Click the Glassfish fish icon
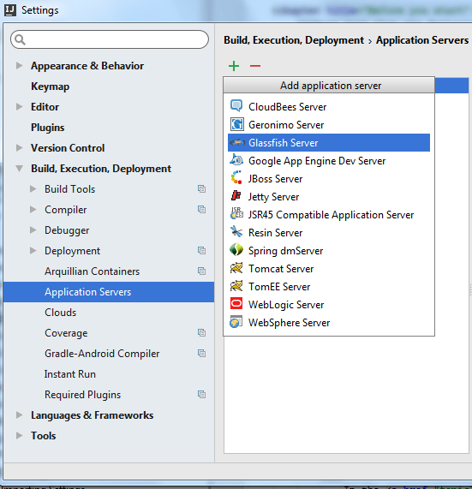Viewport: 472px width, 489px height. click(x=237, y=142)
